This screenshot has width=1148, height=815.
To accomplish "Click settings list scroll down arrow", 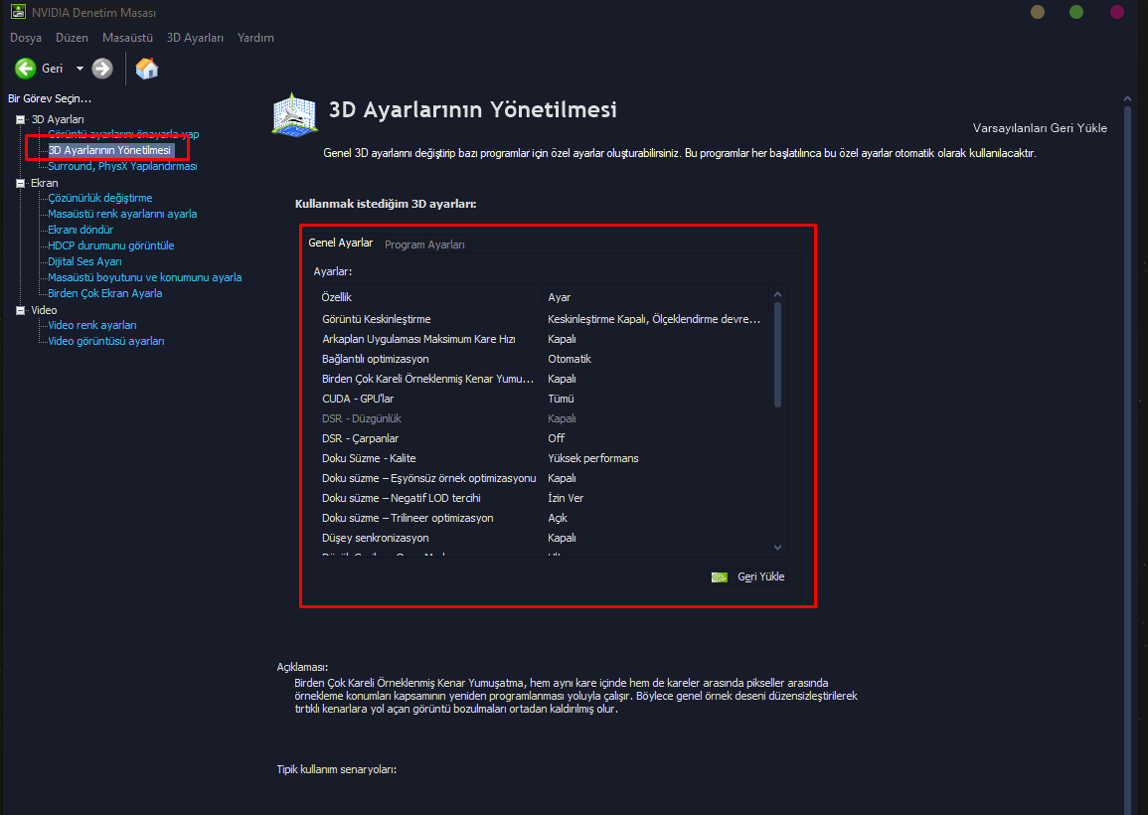I will (x=777, y=548).
